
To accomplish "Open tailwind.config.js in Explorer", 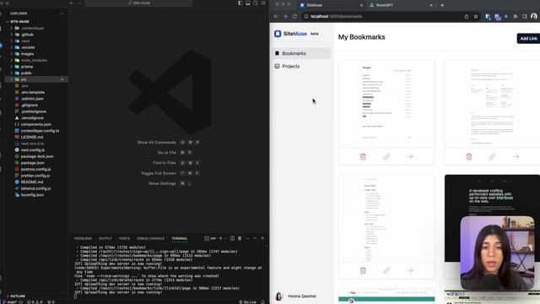I will pyautogui.click(x=35, y=188).
